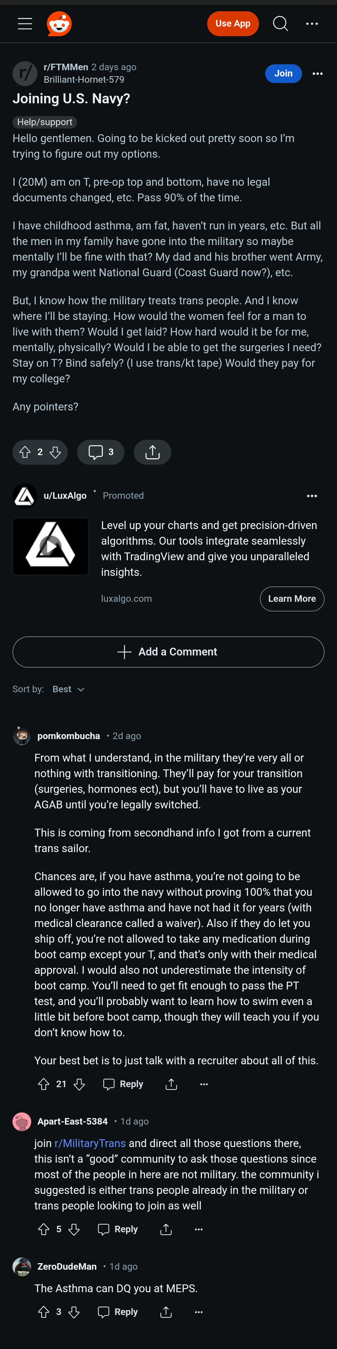Share Apart-East-5384's comment

click(x=166, y=1229)
